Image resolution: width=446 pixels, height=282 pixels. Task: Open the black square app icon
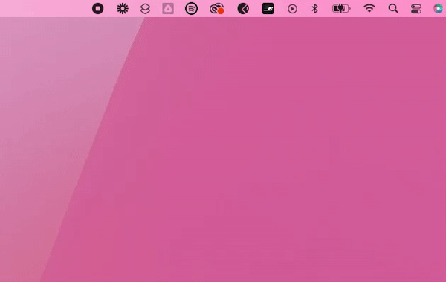tap(268, 8)
